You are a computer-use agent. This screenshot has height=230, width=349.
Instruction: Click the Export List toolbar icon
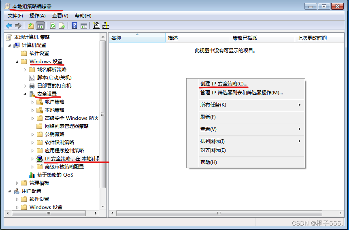(62, 26)
